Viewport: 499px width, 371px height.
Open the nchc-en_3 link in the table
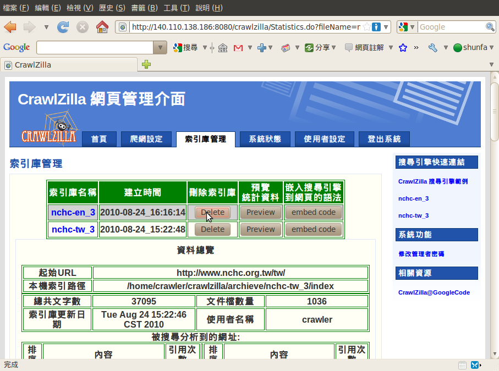click(73, 212)
